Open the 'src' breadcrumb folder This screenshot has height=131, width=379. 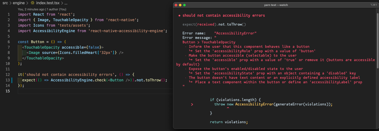[5, 3]
